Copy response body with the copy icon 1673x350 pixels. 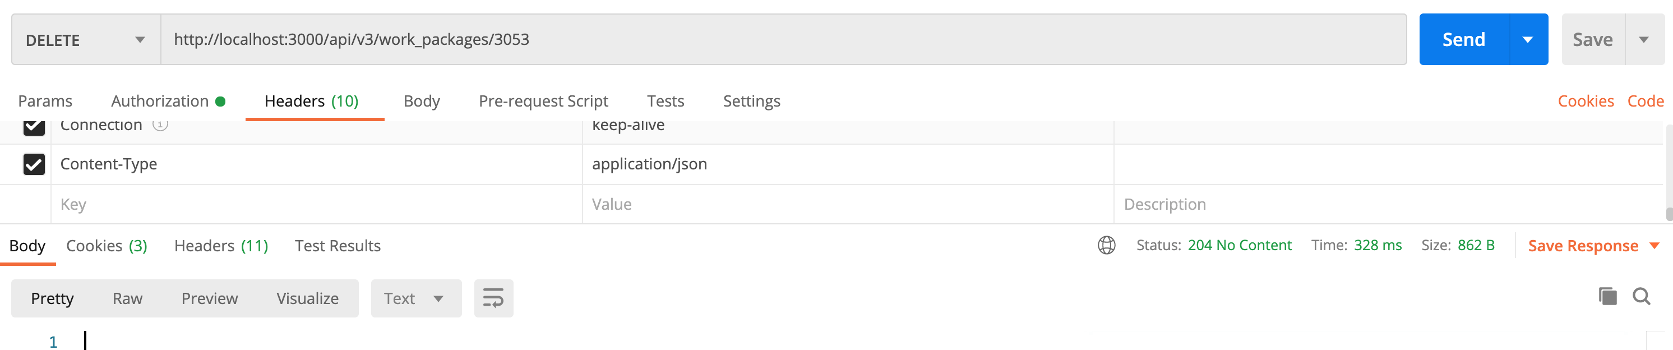pyautogui.click(x=1607, y=297)
